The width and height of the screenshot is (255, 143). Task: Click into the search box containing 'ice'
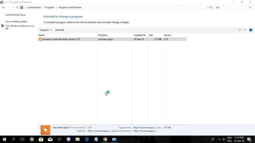[231, 8]
